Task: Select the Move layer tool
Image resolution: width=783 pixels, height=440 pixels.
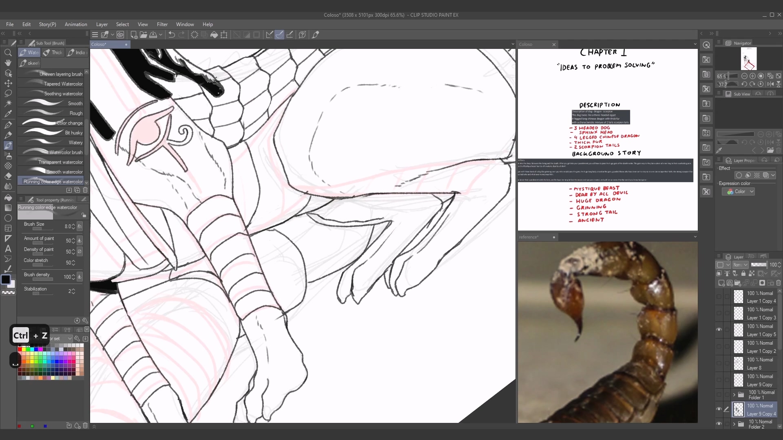Action: click(x=8, y=84)
